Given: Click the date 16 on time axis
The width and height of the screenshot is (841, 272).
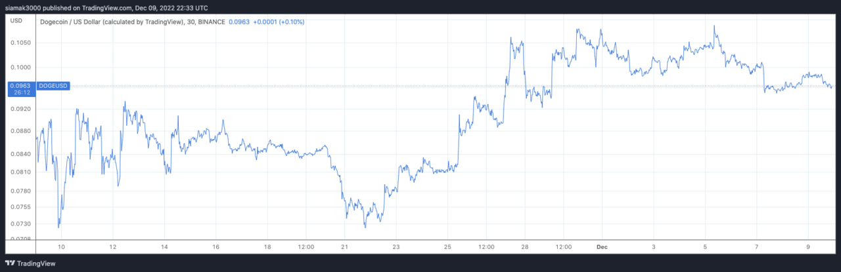Looking at the screenshot, I should (x=216, y=247).
